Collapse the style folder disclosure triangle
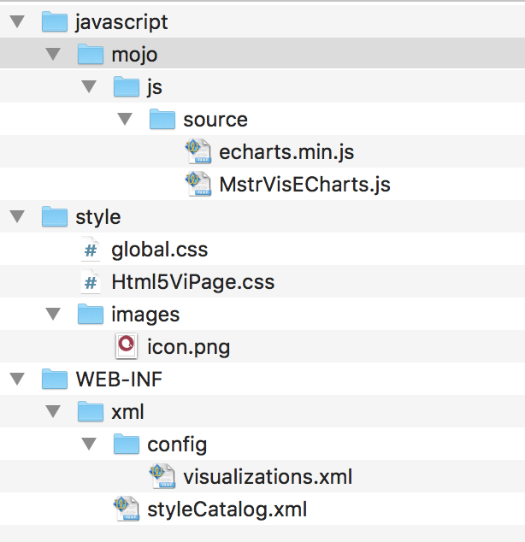 point(17,217)
